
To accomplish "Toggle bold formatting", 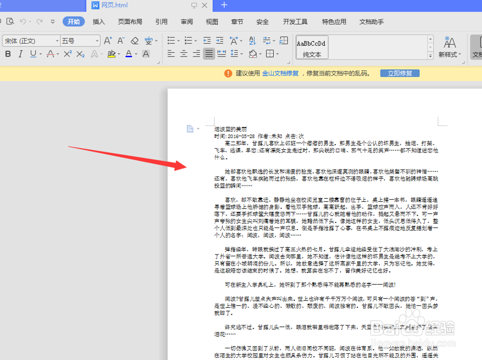I will tap(8, 54).
